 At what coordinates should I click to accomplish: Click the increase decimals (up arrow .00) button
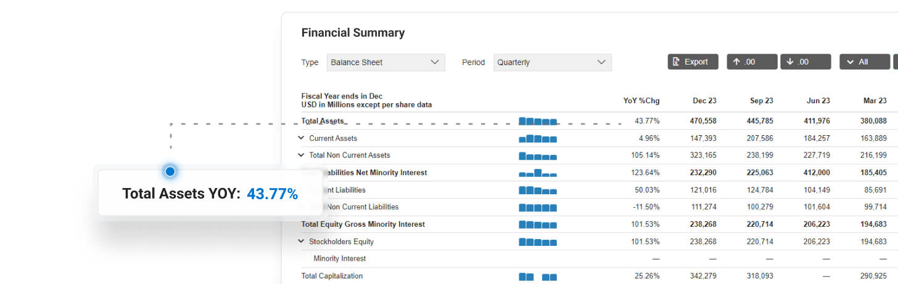click(751, 62)
